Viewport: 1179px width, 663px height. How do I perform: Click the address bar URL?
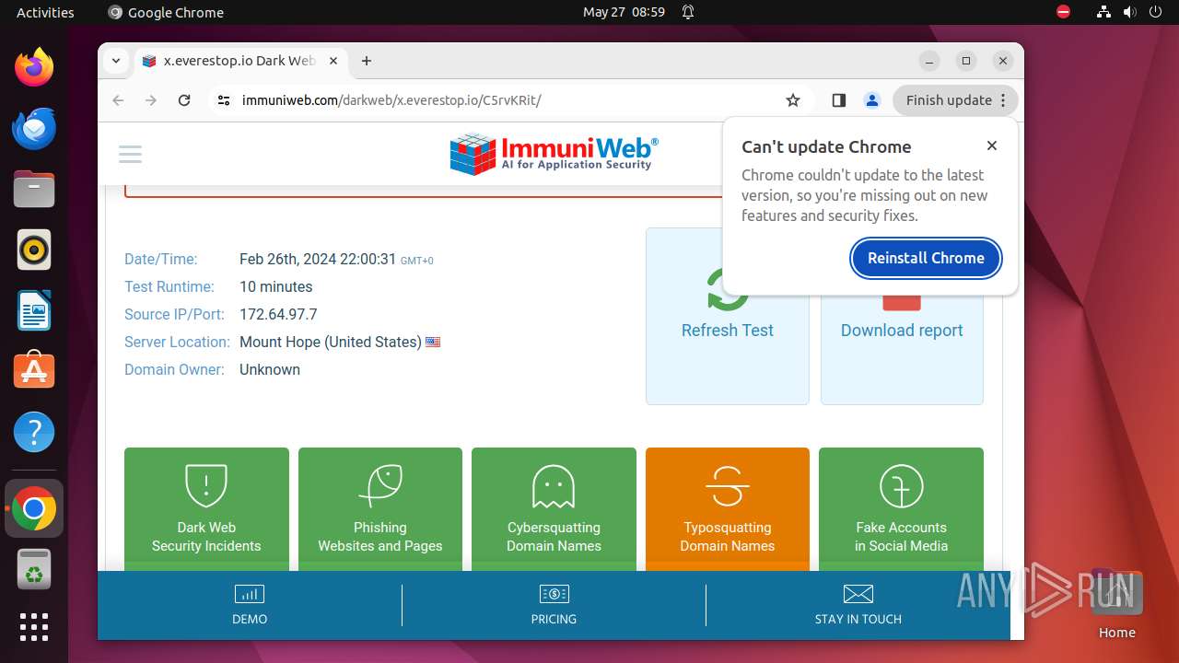391,100
